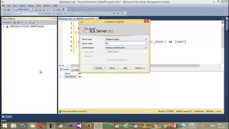The height and width of the screenshot is (129, 229).
Task: Cancel the Connect to Server dialog
Action: click(x=112, y=68)
